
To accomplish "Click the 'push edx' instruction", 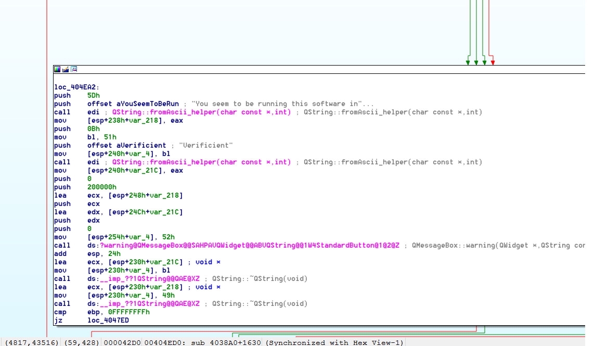I will [77, 221].
